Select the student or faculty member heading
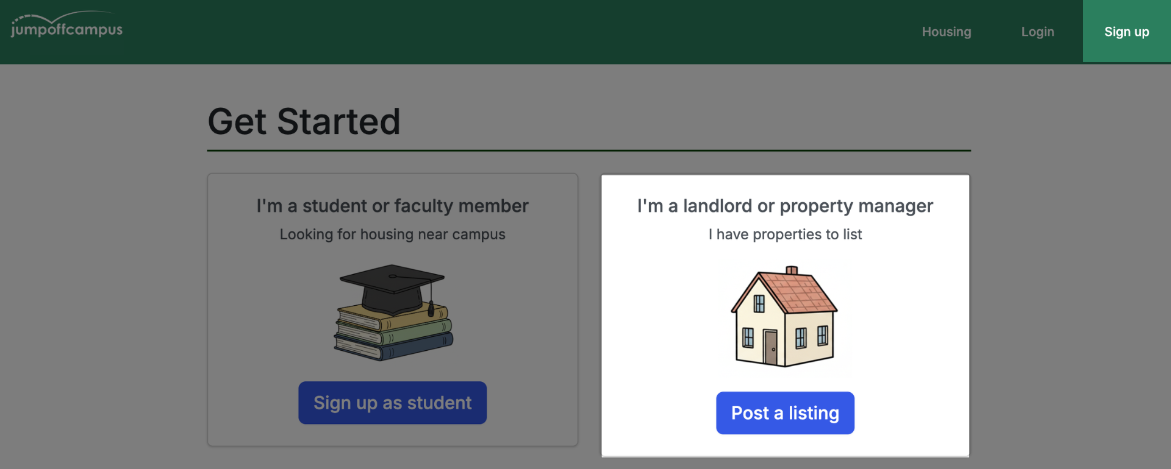This screenshot has width=1171, height=469. tap(392, 206)
